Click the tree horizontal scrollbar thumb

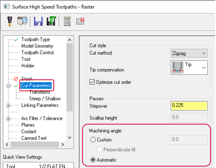click(35, 144)
